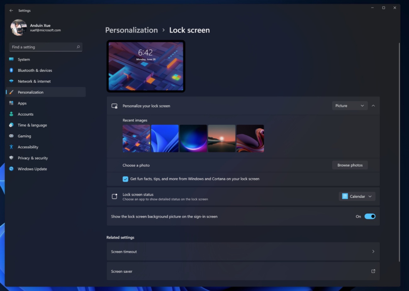Click the Anduin Xue profile picture
This screenshot has width=409, height=291.
(x=19, y=28)
